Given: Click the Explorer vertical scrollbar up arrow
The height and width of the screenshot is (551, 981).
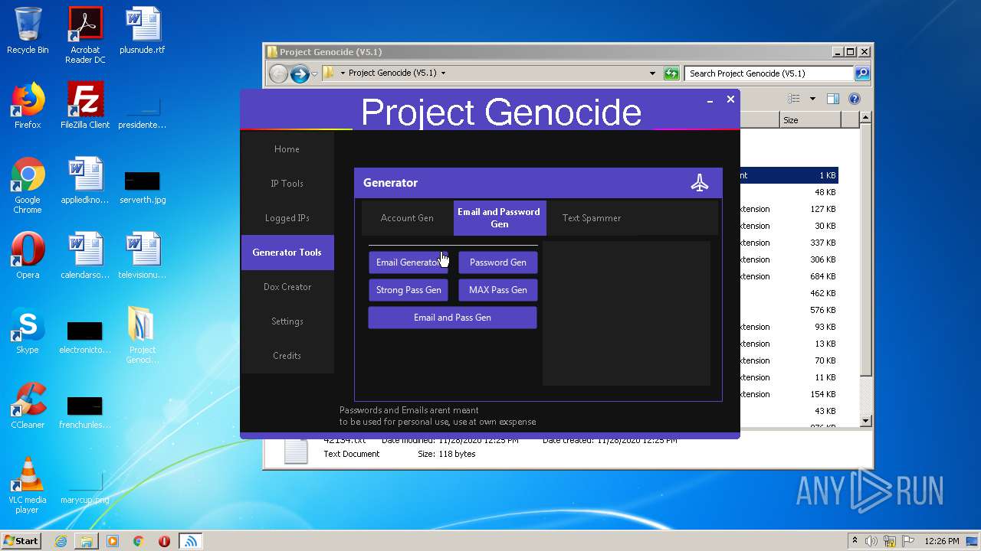Looking at the screenshot, I should coord(865,118).
